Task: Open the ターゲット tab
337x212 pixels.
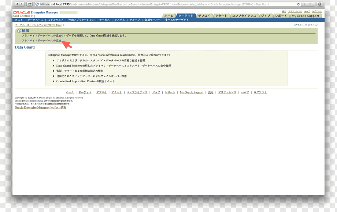Action: [186, 16]
